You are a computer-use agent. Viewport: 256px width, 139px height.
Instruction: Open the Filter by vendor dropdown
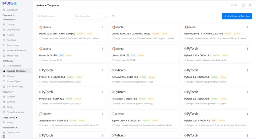point(91,16)
